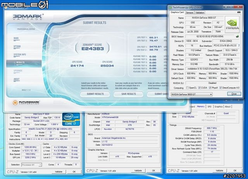The image size is (248, 179).
Task: Click the CPU score 25034
Action: [x=107, y=66]
